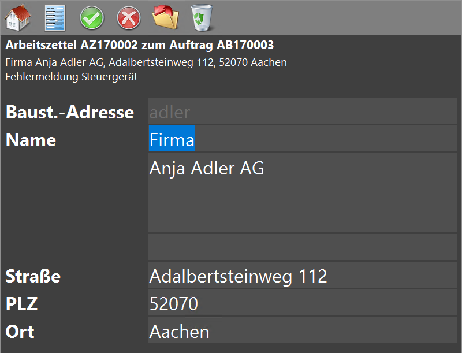This screenshot has width=462, height=353.
Task: Click the 'PLZ' label
Action: [22, 304]
